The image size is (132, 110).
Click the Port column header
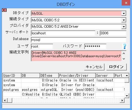[119, 76]
